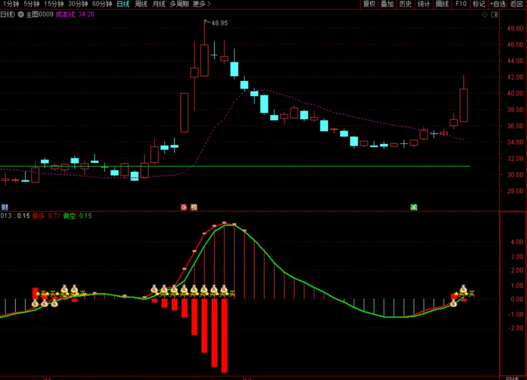Click the 主图0009 indicator name

(40, 15)
